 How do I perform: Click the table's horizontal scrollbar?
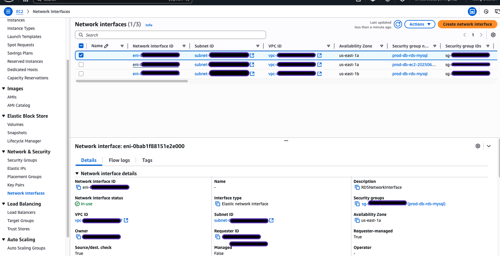(132, 81)
